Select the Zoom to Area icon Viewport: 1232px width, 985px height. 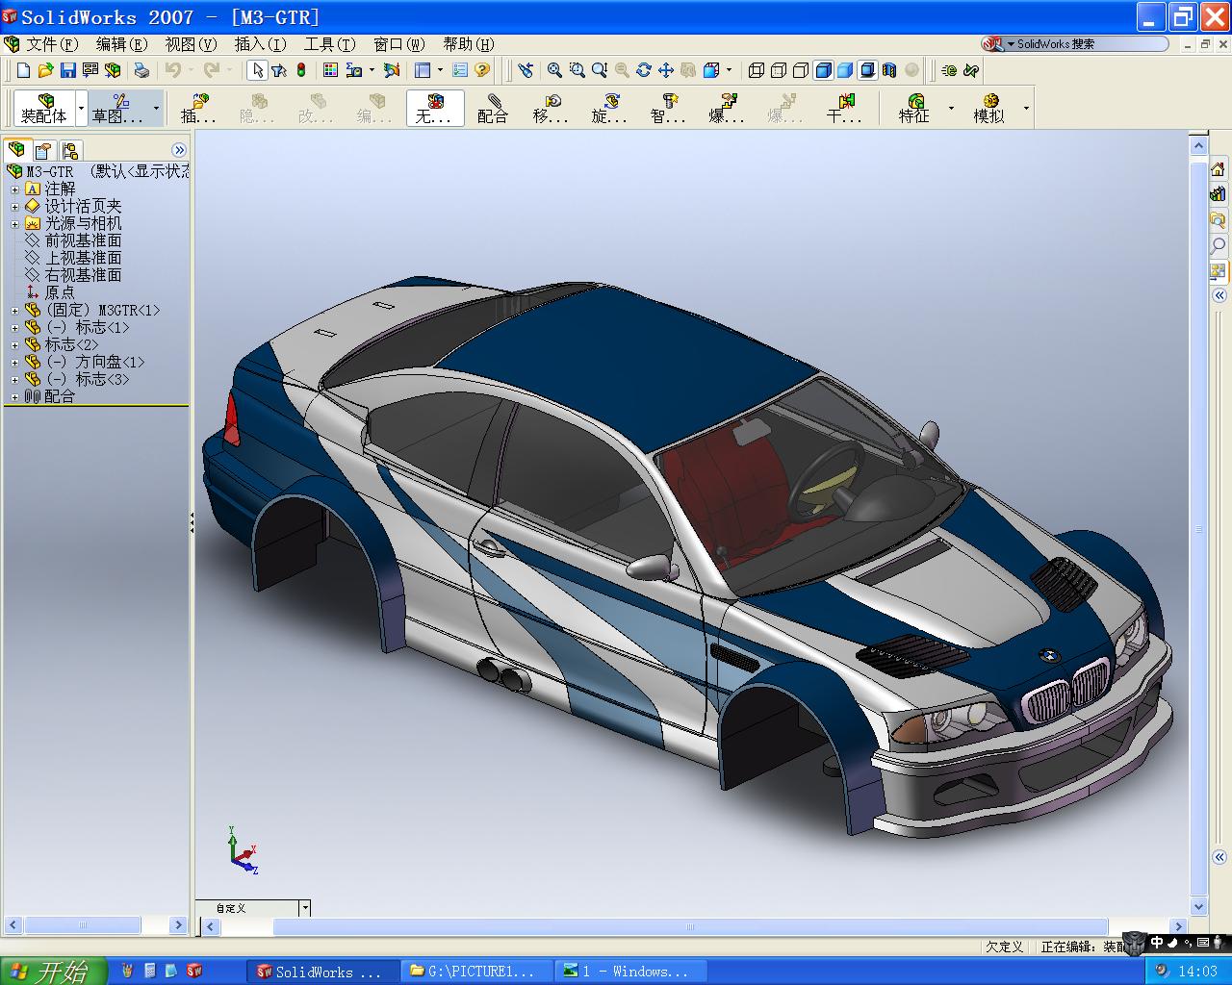[x=577, y=70]
